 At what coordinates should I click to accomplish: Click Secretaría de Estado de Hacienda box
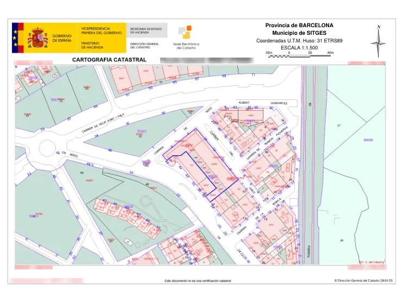tap(147, 30)
